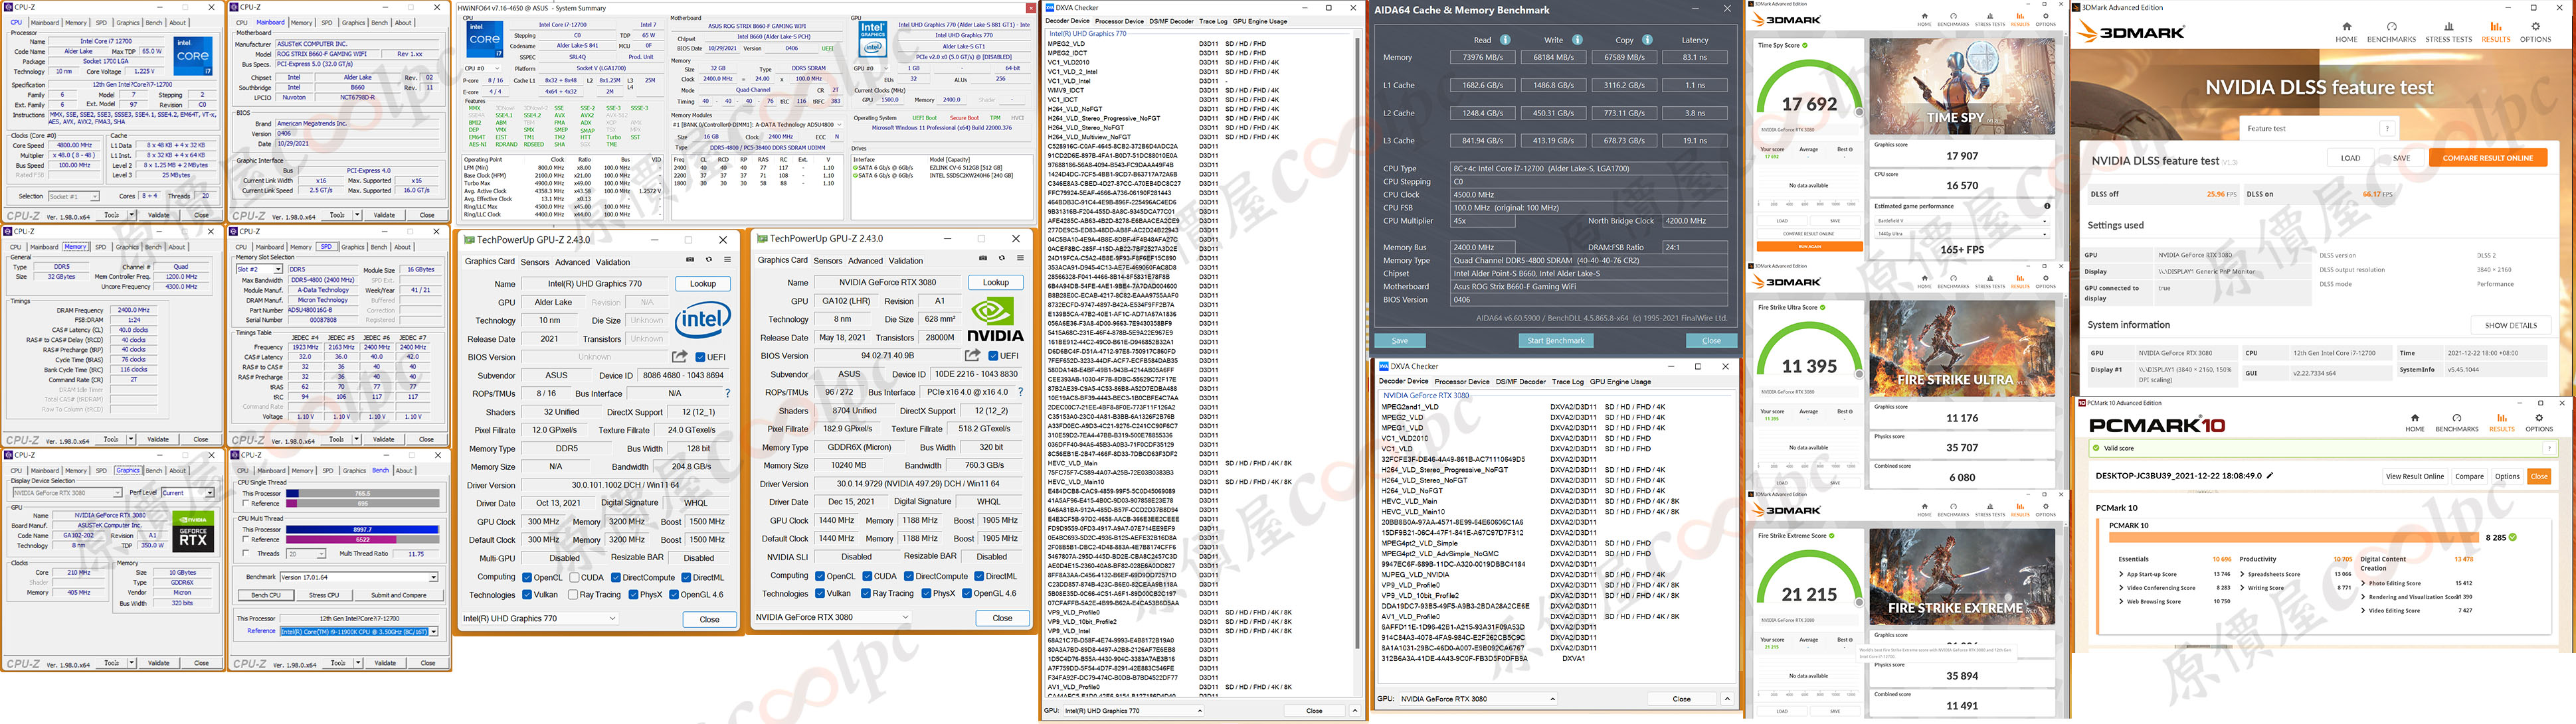Click Lookup button in Intel UHD GPU-Z window
Viewport: 2576px width, 724px height.
coord(703,283)
